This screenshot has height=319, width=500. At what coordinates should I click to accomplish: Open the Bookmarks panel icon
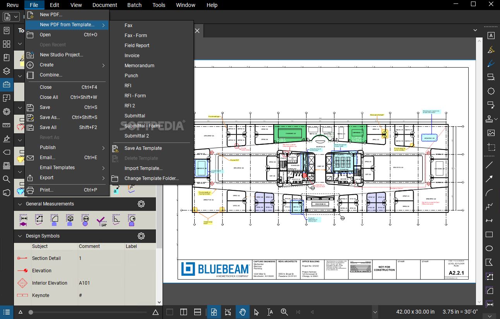7,58
